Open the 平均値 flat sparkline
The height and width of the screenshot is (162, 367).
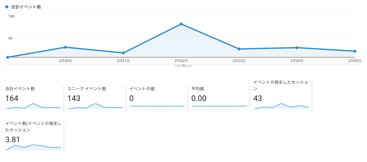219,106
